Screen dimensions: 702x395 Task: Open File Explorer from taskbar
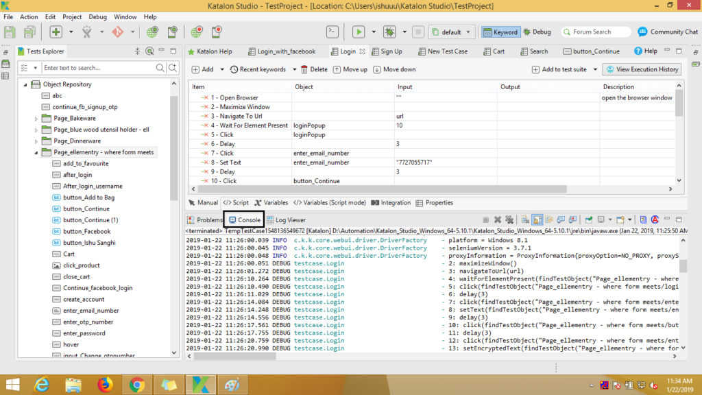click(73, 384)
